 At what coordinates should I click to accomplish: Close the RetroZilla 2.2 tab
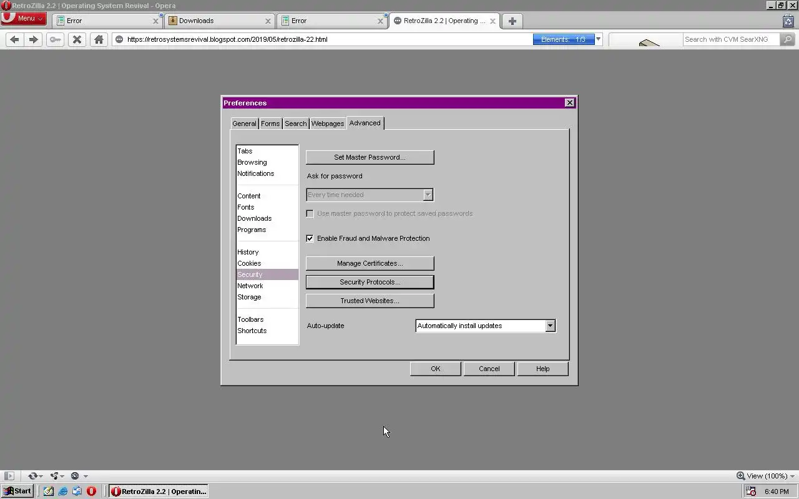click(x=493, y=21)
